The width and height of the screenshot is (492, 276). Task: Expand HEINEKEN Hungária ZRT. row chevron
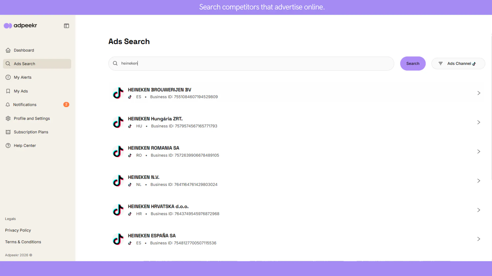[479, 122]
